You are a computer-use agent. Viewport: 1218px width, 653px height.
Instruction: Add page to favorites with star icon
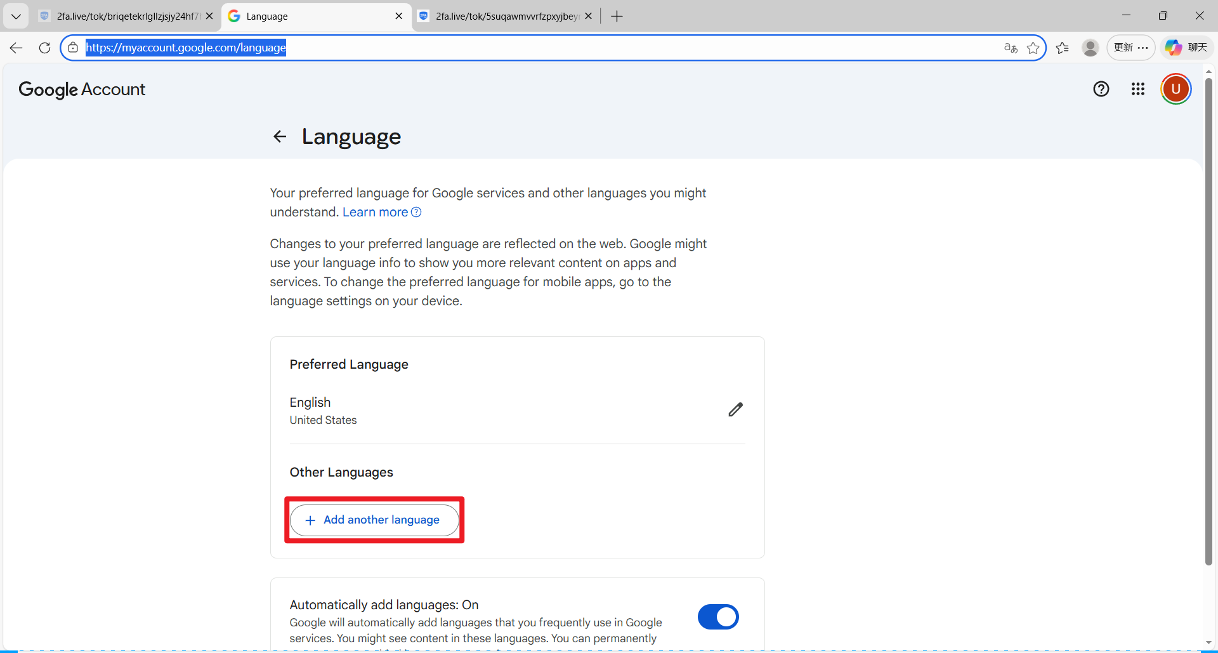[1033, 48]
